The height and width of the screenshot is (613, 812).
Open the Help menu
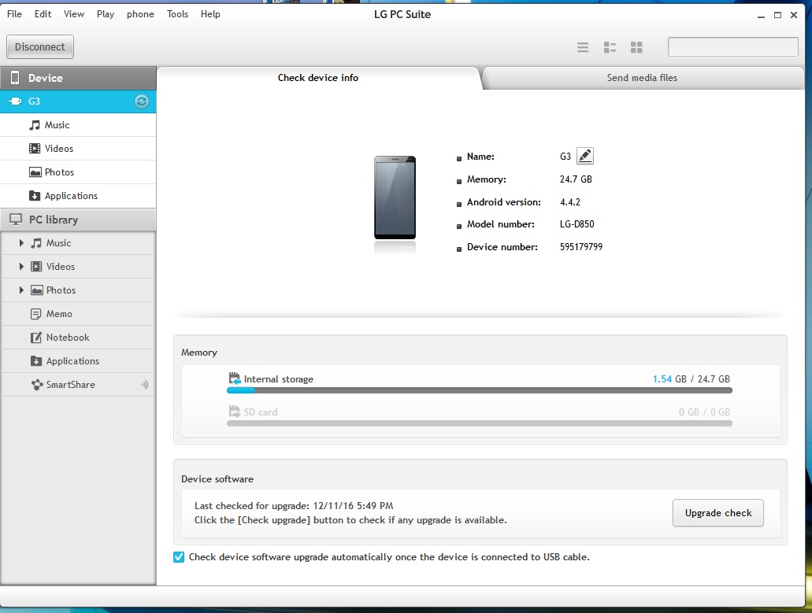pyautogui.click(x=211, y=14)
